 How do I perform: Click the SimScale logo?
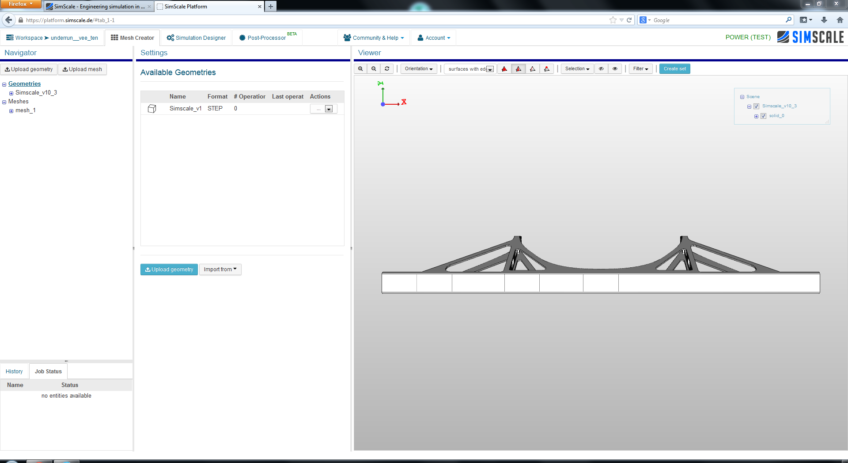click(x=810, y=37)
